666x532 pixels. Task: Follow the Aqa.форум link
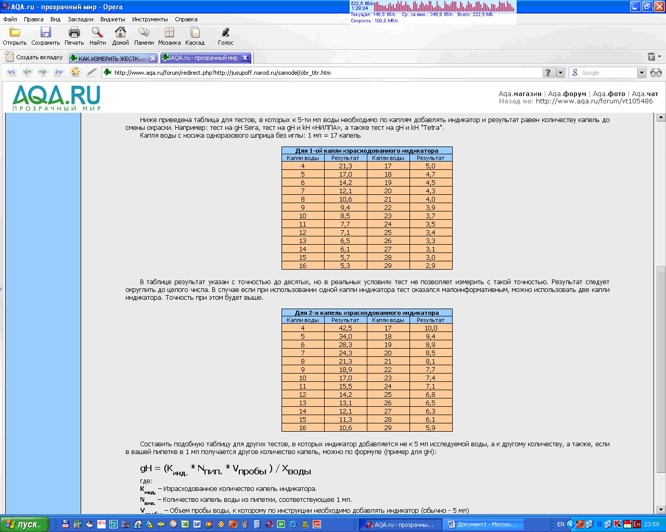(567, 94)
